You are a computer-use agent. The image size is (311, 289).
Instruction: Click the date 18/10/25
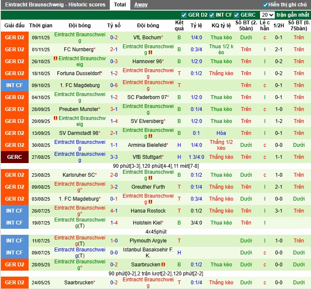tap(41, 73)
